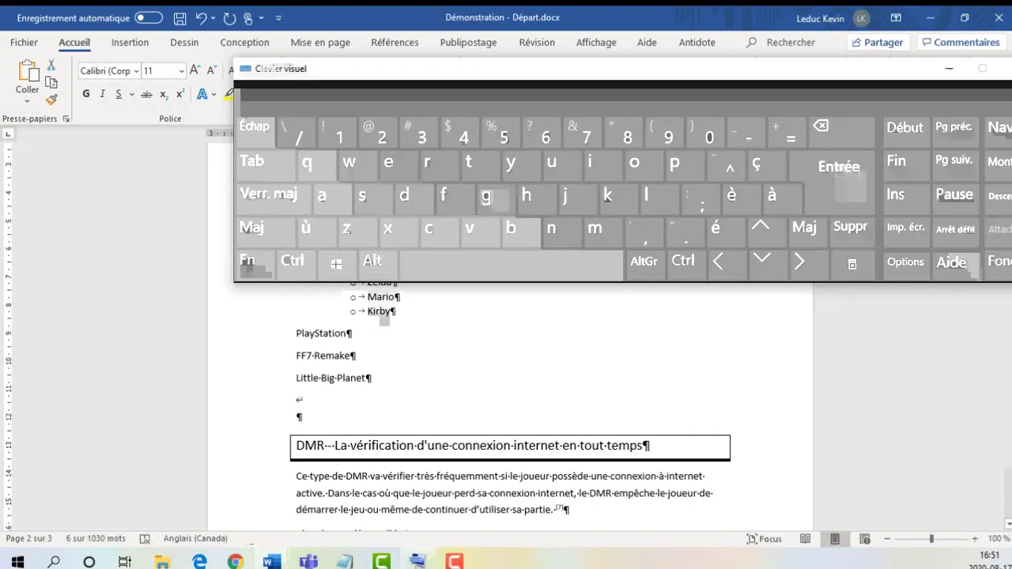Click the Undo arrow icon
The width and height of the screenshot is (1012, 569).
(201, 17)
